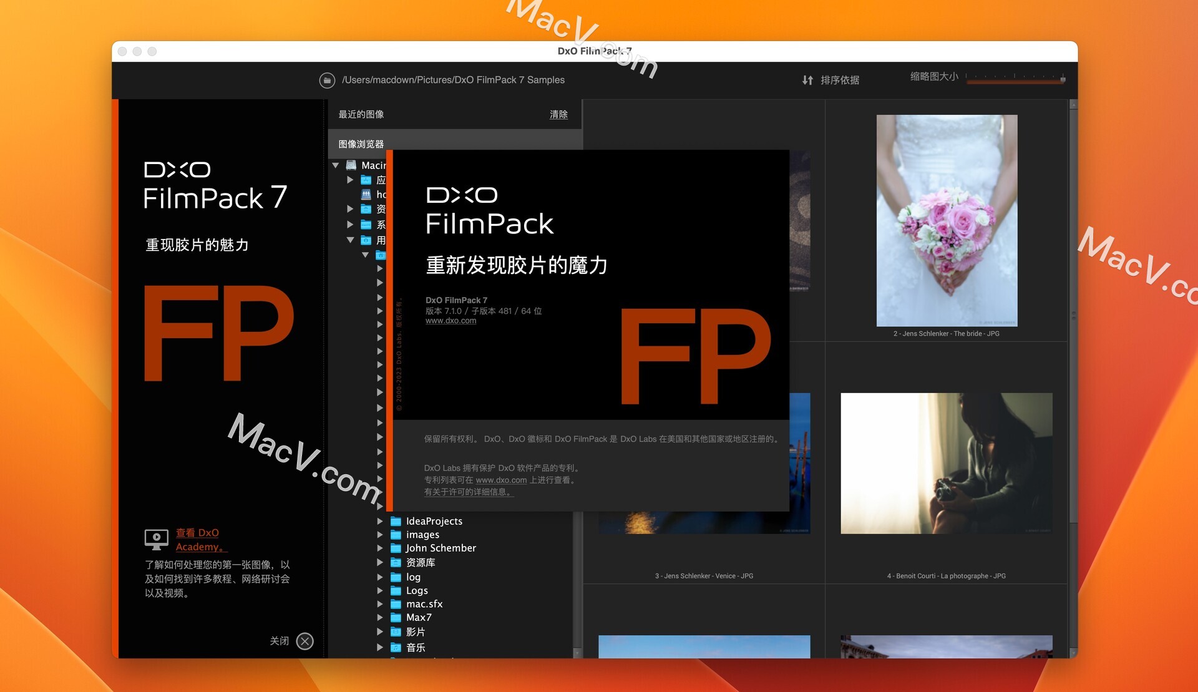
Task: Select the log folder icon
Action: [396, 577]
